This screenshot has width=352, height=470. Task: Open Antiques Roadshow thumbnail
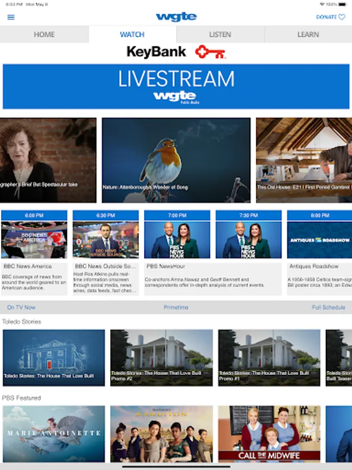[319, 240]
